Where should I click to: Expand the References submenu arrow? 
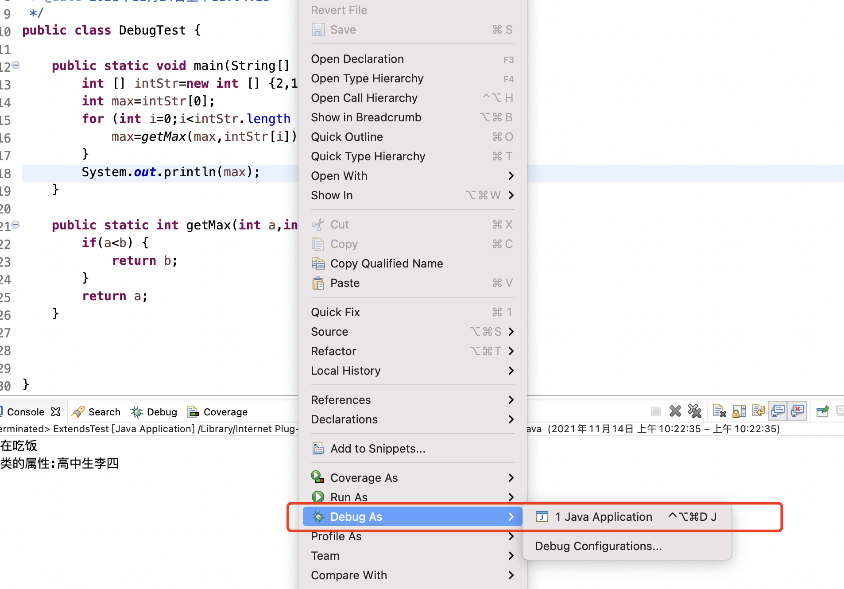511,400
